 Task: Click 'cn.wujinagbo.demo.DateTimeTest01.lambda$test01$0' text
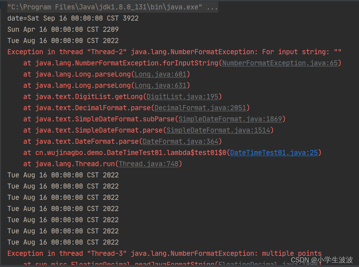[x=131, y=153]
